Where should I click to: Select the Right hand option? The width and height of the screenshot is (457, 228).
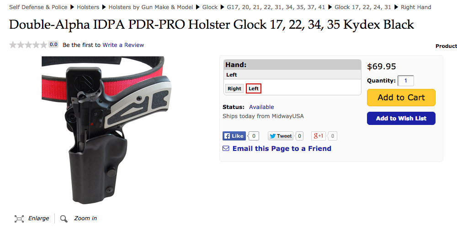(234, 89)
